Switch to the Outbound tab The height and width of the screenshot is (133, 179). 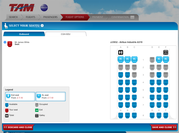point(24,34)
